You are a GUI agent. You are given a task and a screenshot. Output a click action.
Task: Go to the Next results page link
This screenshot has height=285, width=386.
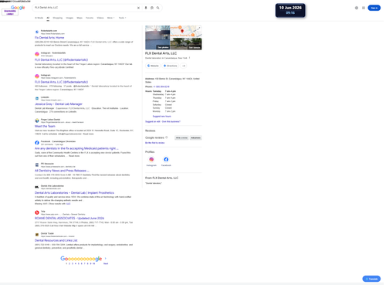click(106, 263)
